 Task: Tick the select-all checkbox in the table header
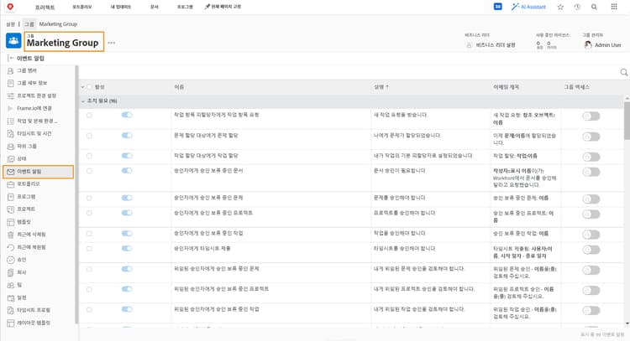(89, 87)
